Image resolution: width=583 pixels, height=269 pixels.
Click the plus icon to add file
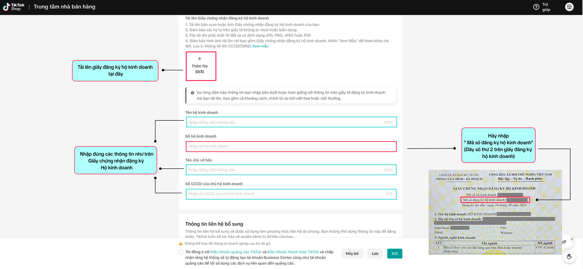tap(199, 59)
